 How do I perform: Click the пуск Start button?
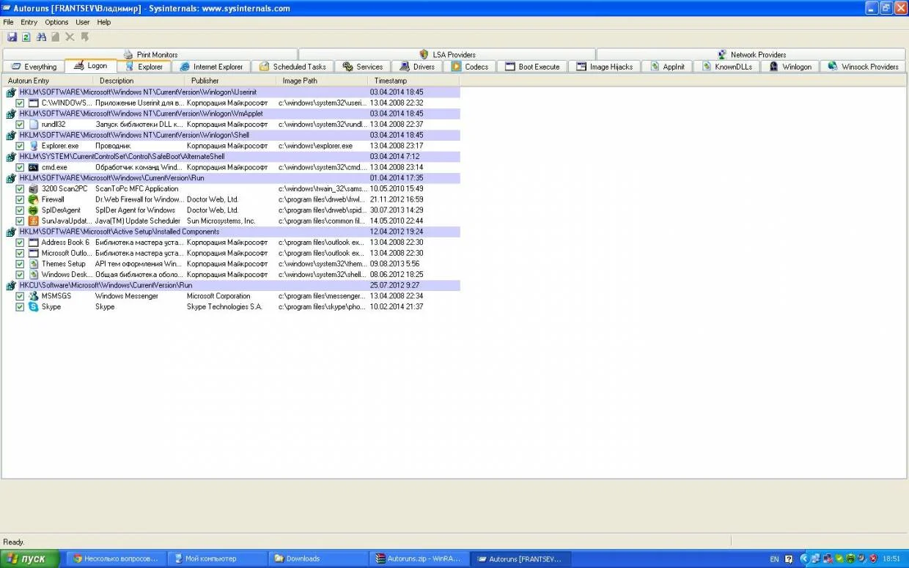point(29,558)
